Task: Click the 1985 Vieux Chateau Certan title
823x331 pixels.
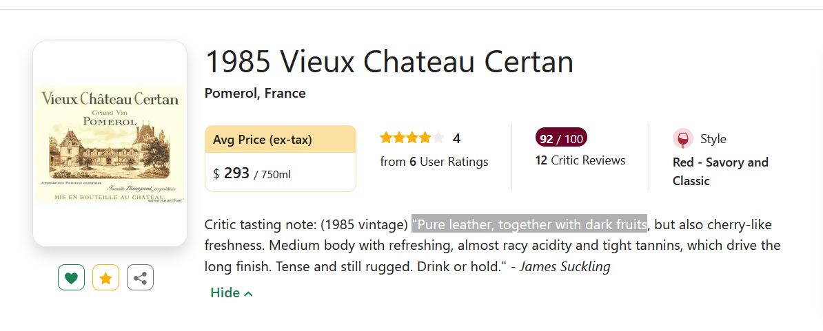Action: 389,63
